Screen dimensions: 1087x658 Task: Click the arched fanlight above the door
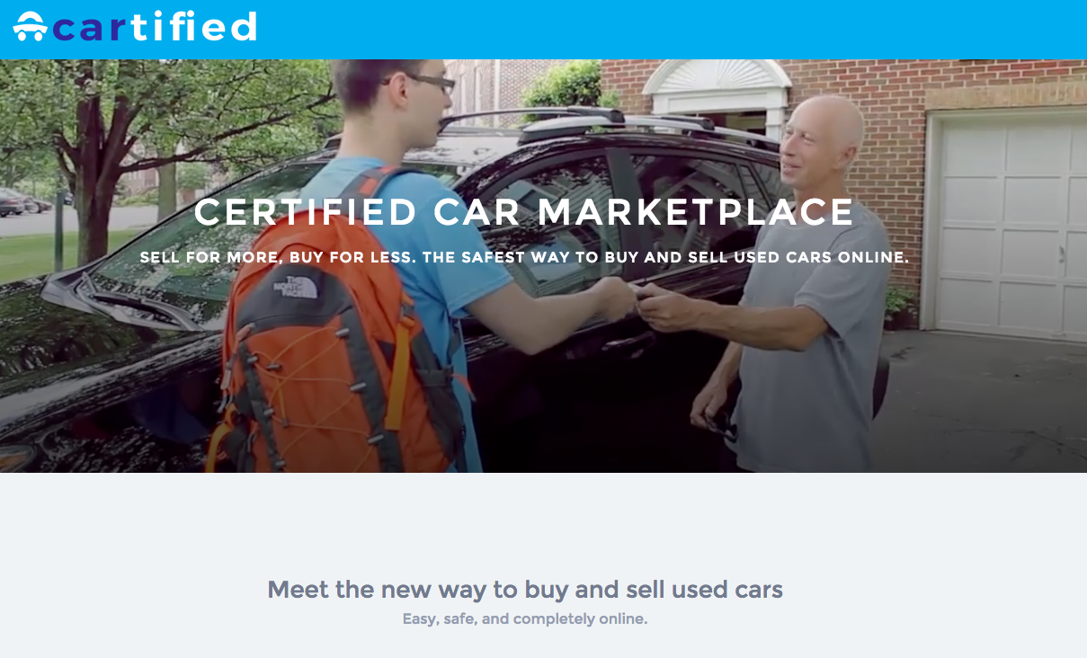tap(717, 76)
